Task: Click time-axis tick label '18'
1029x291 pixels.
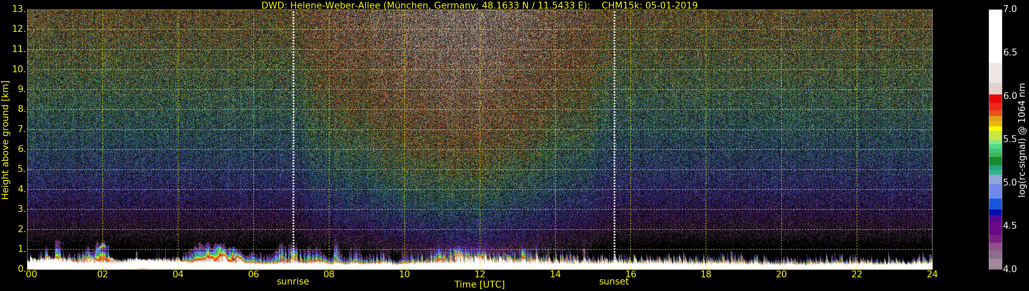Action: [x=706, y=274]
